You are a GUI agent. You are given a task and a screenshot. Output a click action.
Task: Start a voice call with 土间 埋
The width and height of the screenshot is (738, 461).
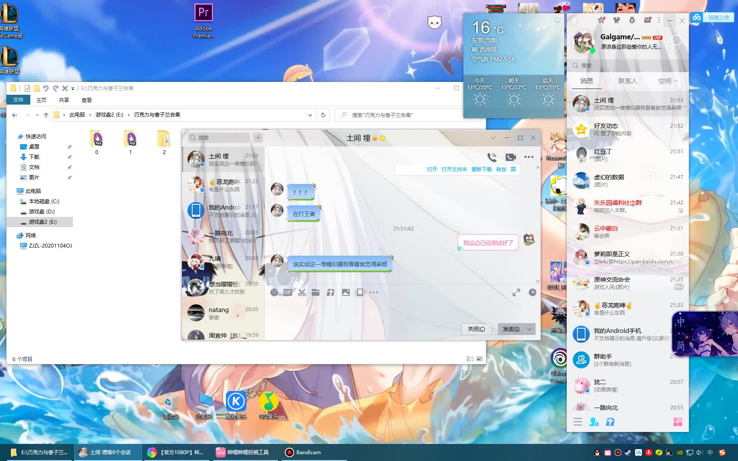[492, 157]
